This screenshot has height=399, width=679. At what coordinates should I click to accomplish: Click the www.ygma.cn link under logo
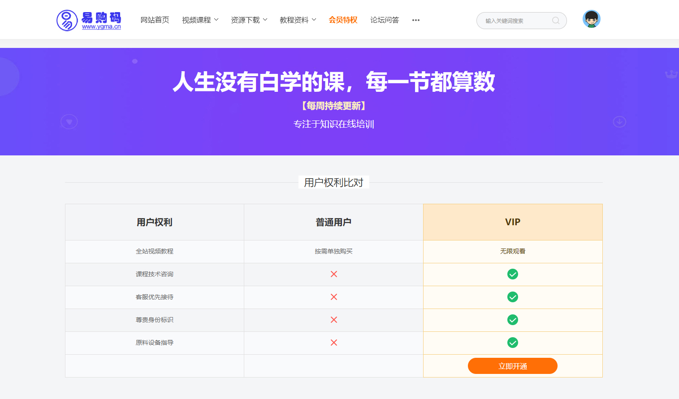[x=101, y=27]
